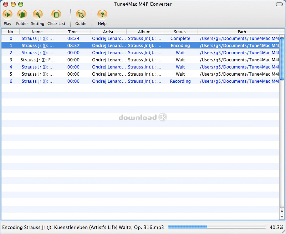
Task: Click the Artist cell in row 6
Action: click(109, 81)
